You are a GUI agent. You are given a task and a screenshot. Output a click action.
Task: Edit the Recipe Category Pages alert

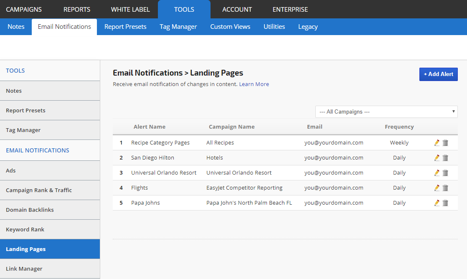[437, 143]
